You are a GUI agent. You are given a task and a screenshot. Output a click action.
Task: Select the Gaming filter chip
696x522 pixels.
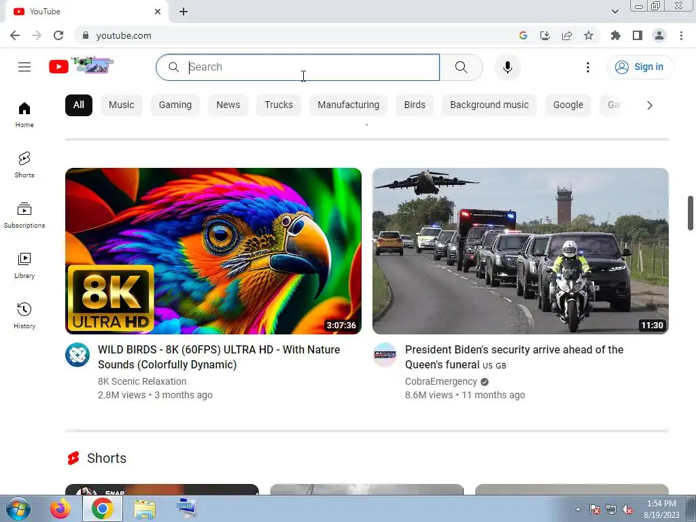click(x=175, y=105)
